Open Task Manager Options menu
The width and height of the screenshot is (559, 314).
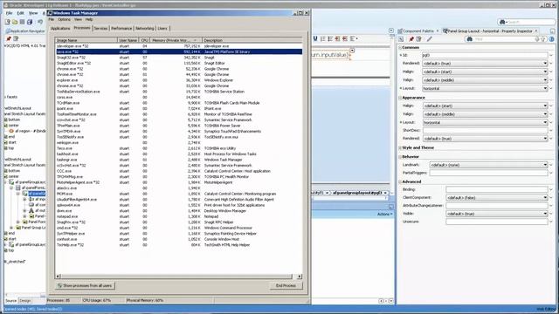[64, 19]
